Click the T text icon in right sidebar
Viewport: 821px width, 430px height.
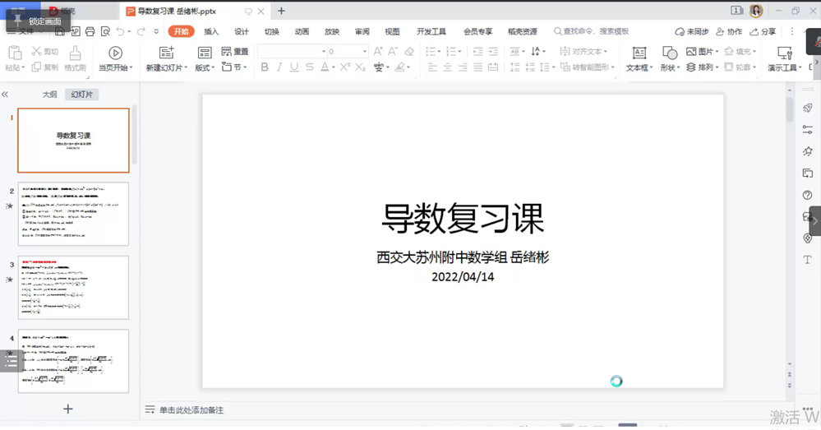coord(807,260)
